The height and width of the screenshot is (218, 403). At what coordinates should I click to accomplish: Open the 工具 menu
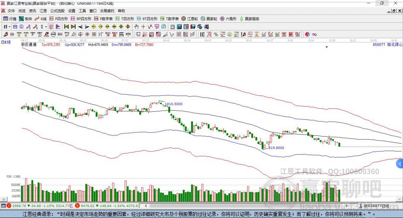pos(82,11)
